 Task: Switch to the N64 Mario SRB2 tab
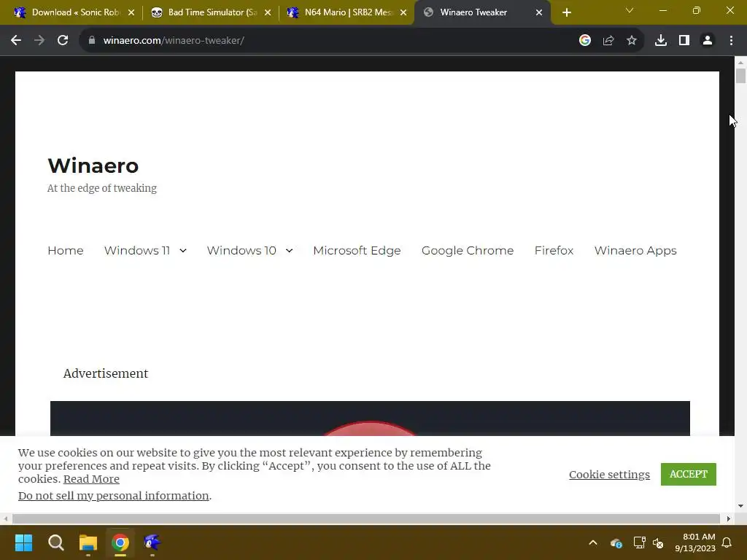[x=345, y=12]
